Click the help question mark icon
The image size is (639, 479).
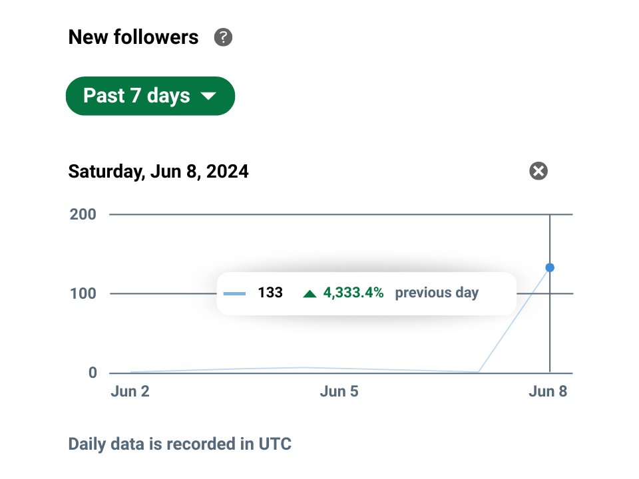(223, 37)
